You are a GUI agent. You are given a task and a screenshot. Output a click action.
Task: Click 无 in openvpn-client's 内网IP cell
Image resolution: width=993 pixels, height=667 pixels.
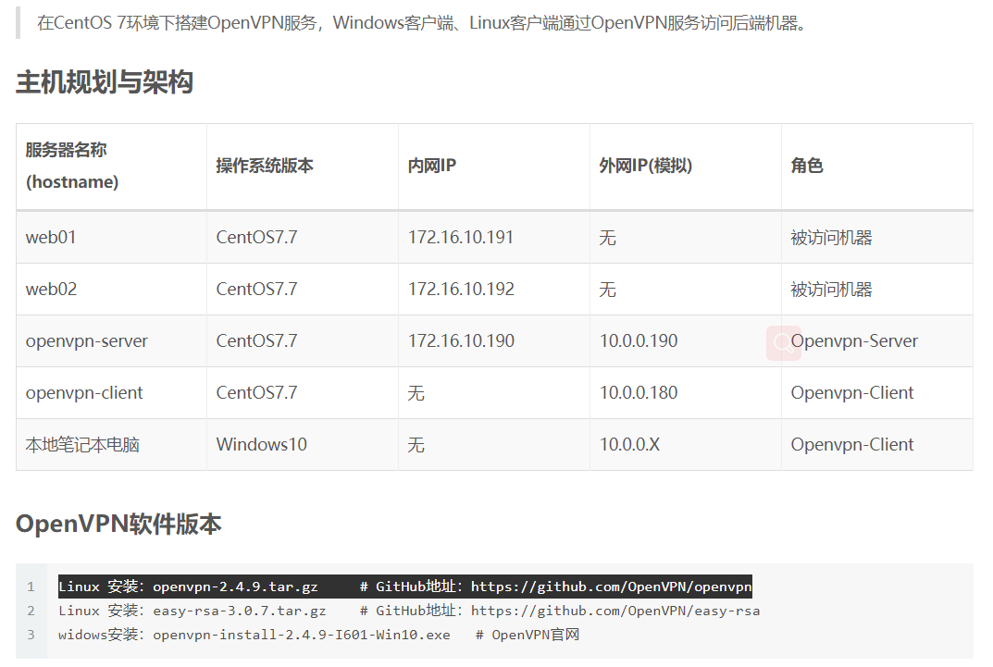(x=416, y=393)
